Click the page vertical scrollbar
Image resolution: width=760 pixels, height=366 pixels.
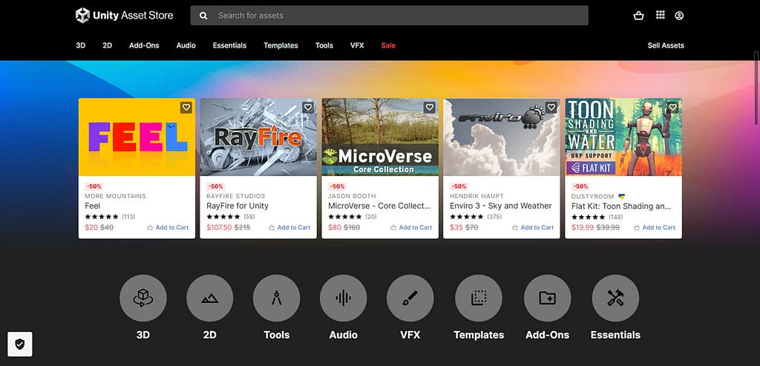(756, 88)
